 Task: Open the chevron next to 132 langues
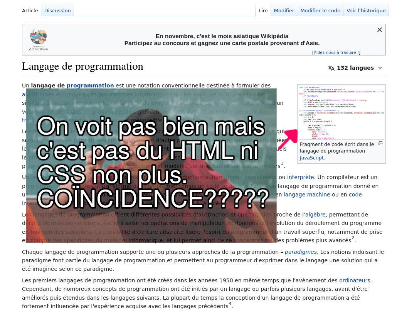coord(380,68)
